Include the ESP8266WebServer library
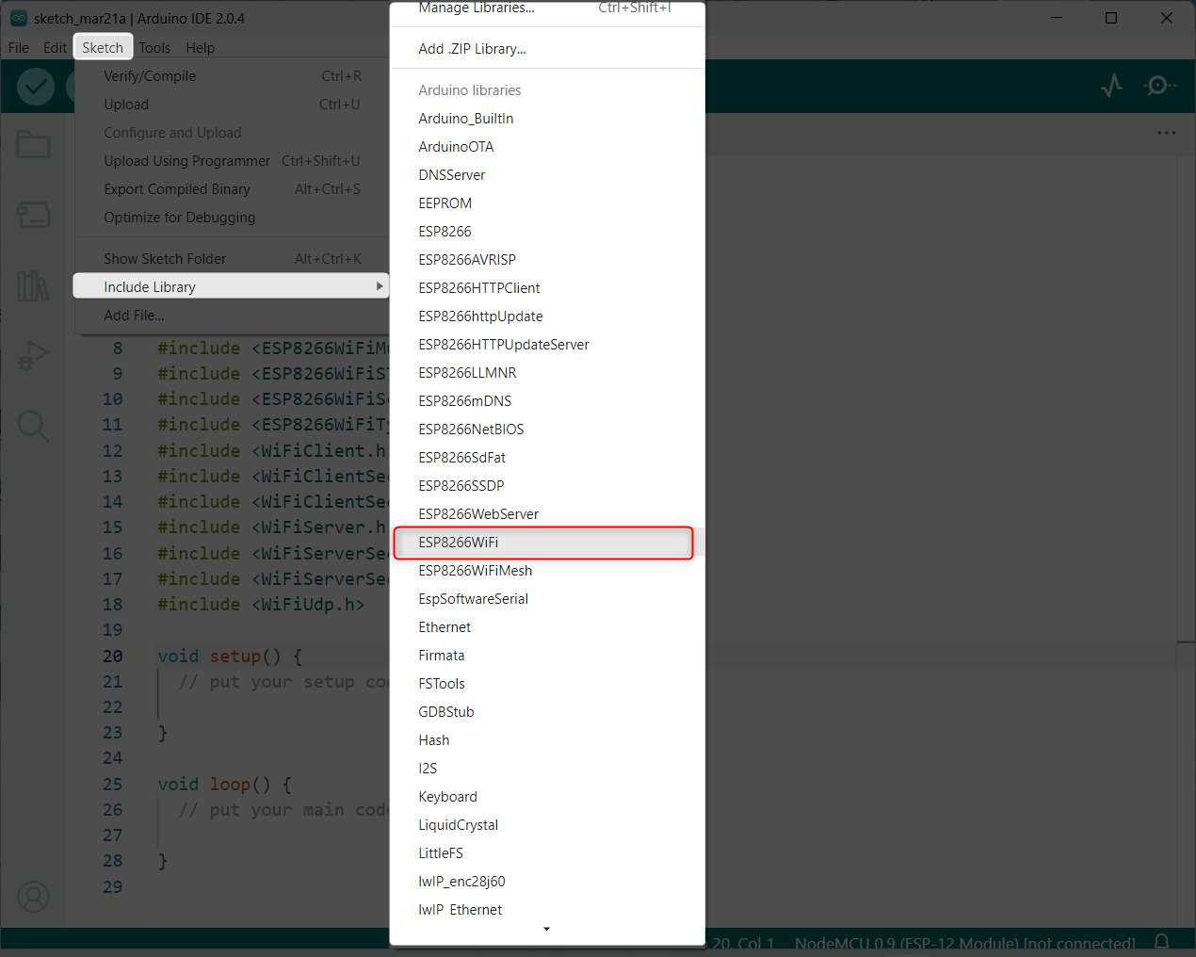 coord(547,514)
